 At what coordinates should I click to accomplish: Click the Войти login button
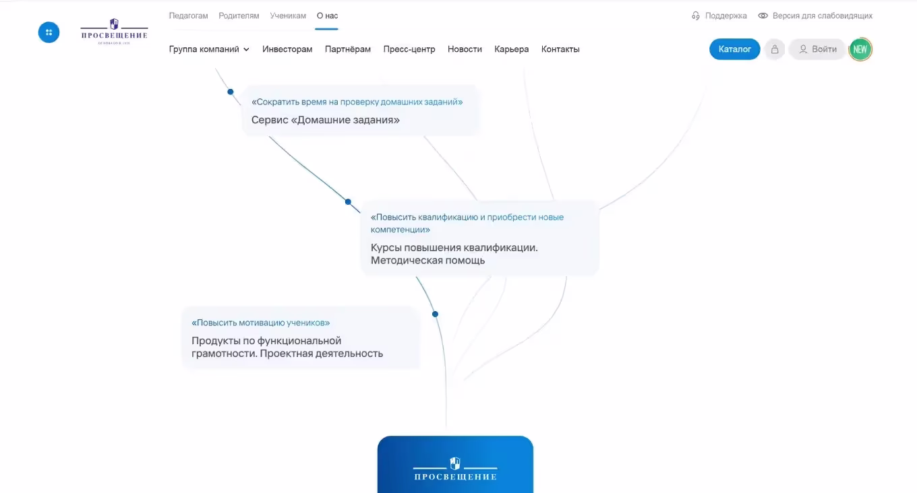(x=817, y=49)
